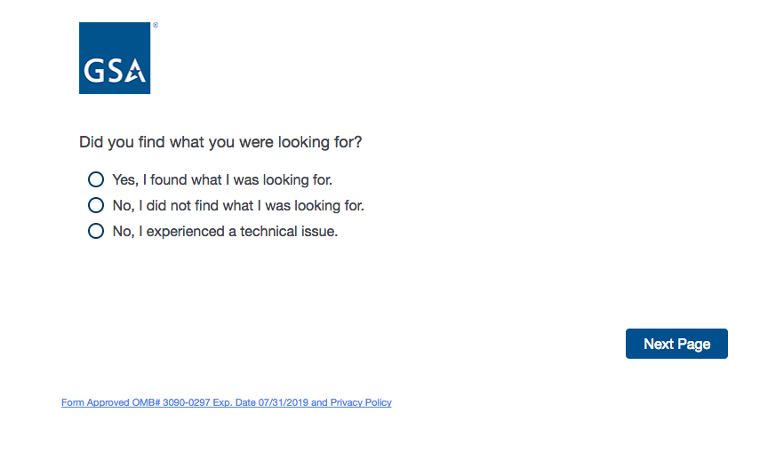Click the GSA logo

[x=115, y=58]
